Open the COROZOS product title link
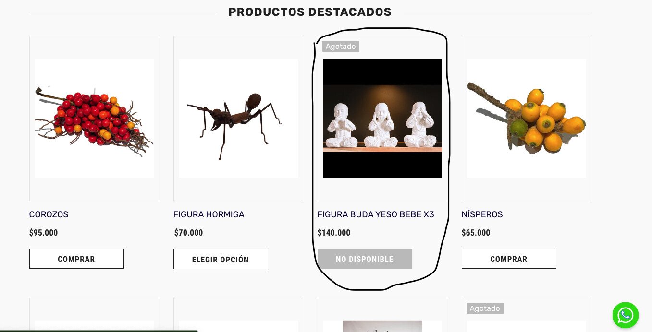Screen dimensions: 652x332 [49, 214]
